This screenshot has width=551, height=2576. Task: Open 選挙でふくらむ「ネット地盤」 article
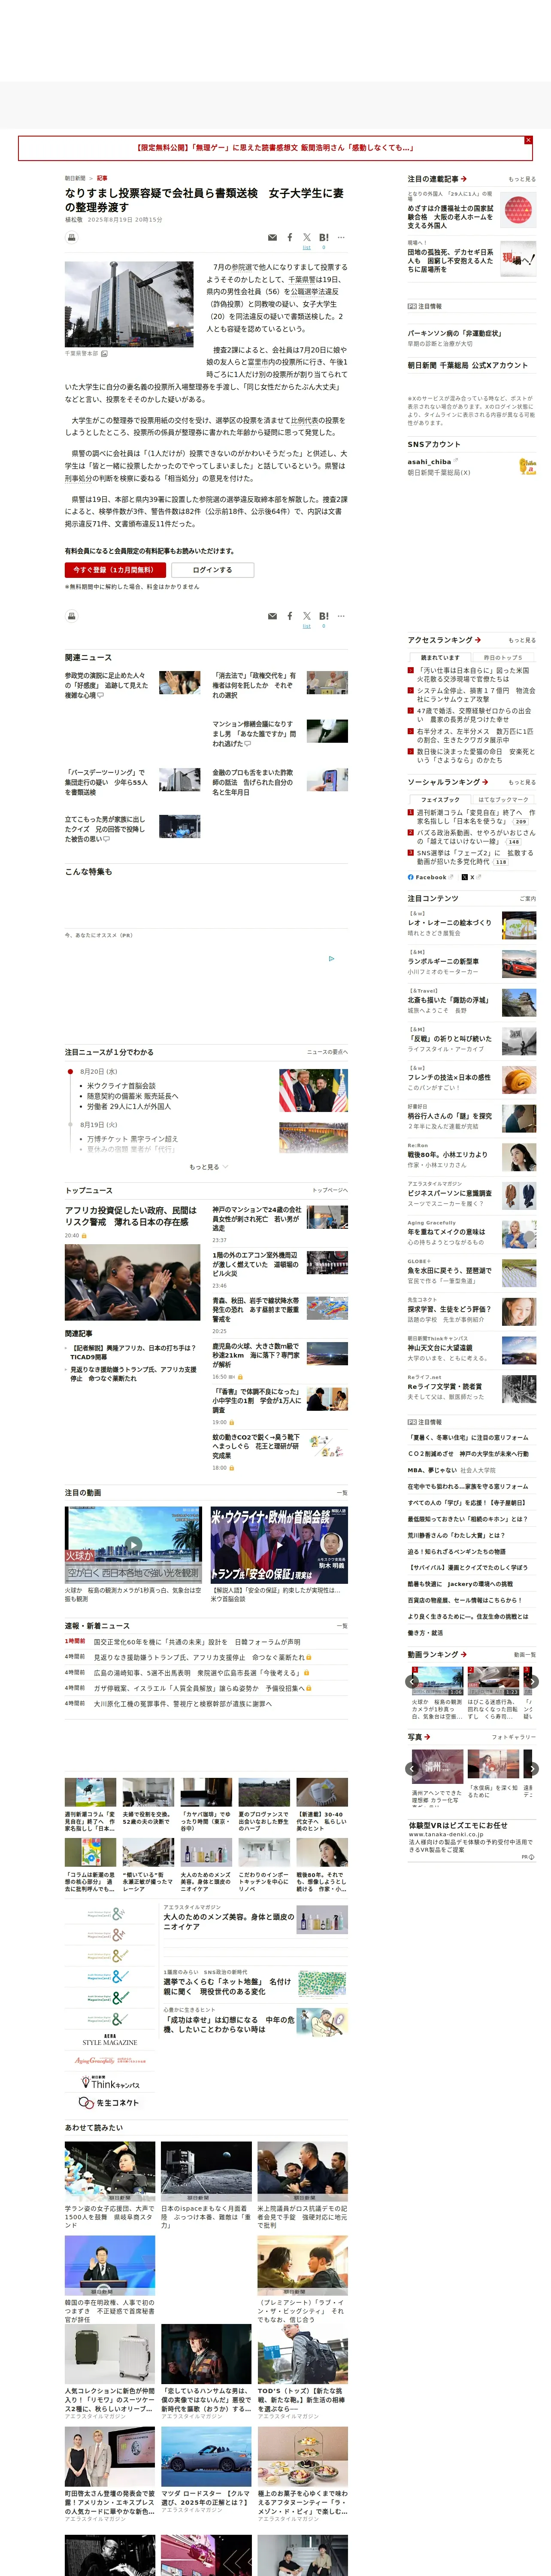point(228,1986)
